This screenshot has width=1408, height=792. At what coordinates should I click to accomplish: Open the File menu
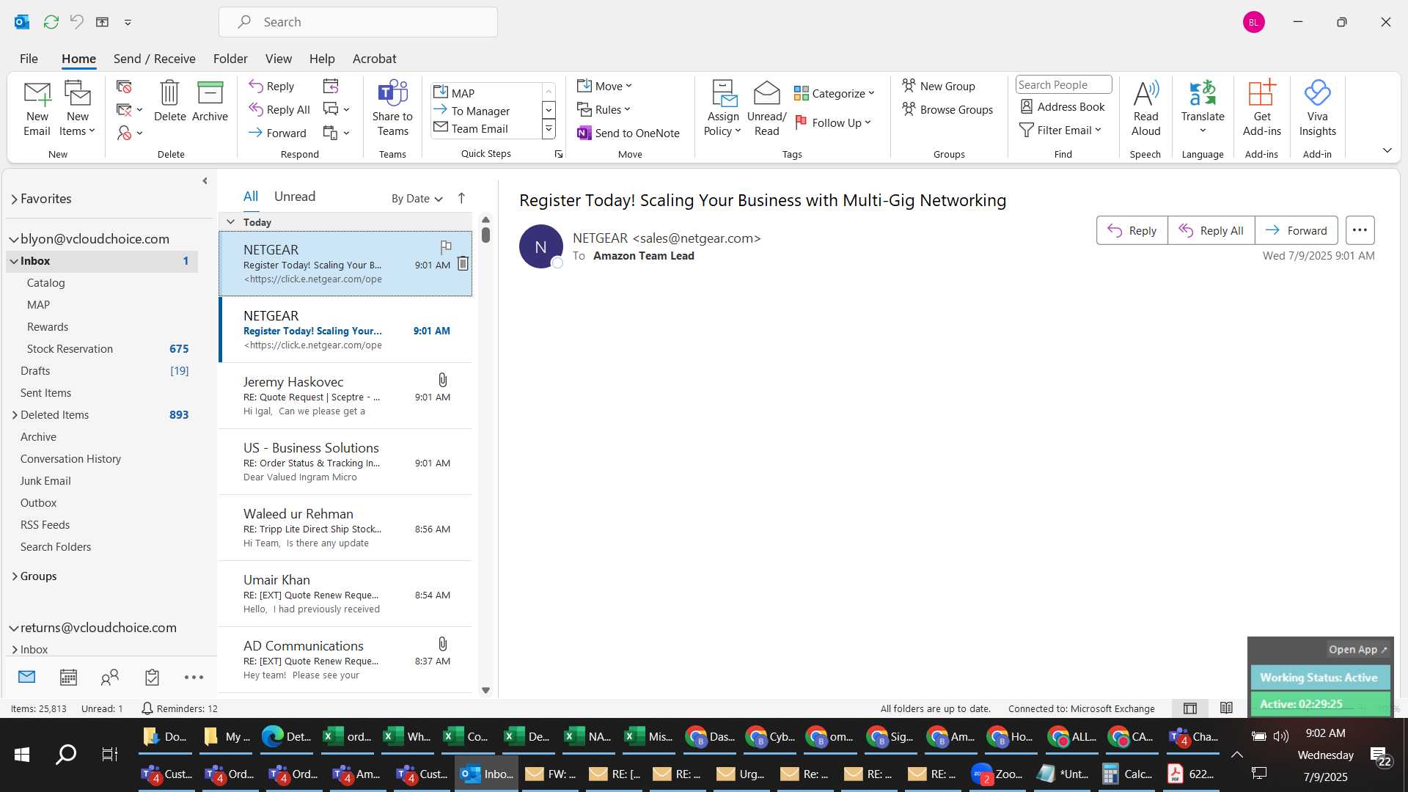[29, 59]
